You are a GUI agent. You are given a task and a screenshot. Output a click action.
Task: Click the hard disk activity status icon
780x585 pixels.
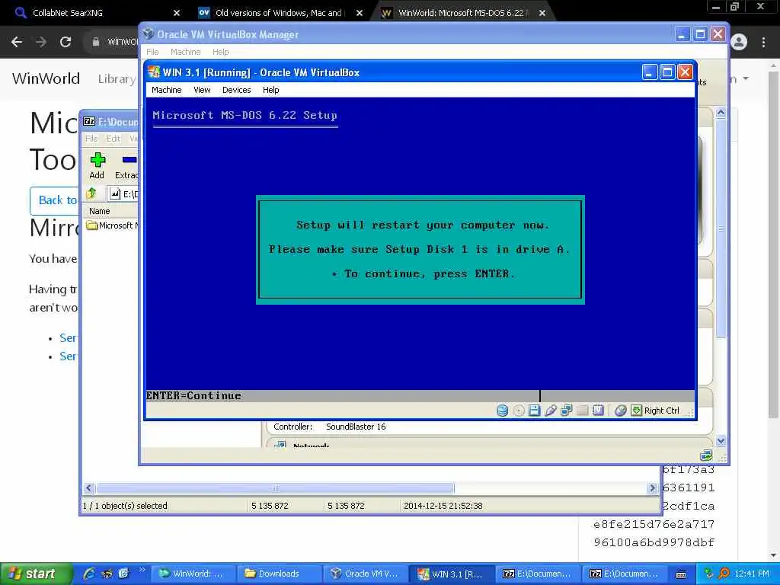tap(503, 411)
